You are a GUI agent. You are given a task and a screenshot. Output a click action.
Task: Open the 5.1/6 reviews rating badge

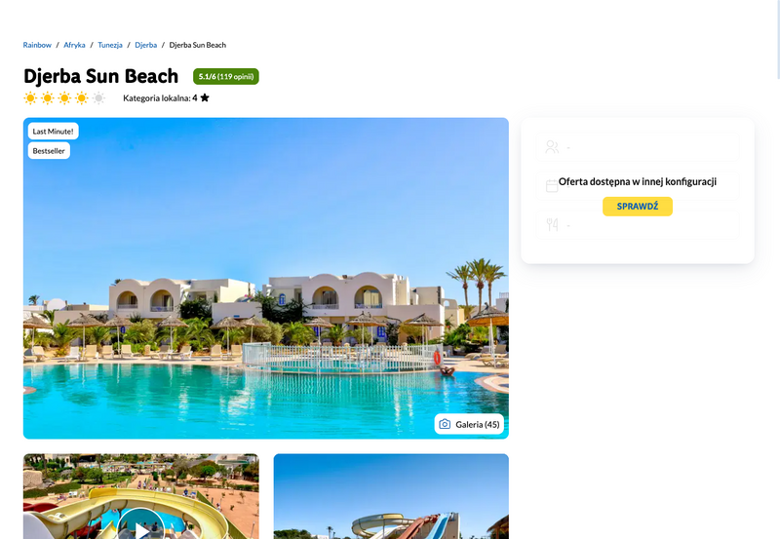coord(226,77)
